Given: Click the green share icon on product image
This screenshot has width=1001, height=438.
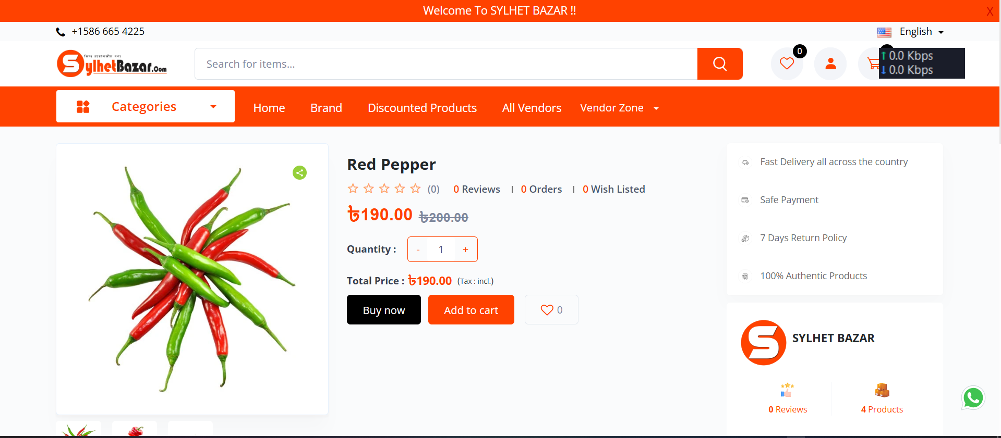Looking at the screenshot, I should [x=299, y=173].
